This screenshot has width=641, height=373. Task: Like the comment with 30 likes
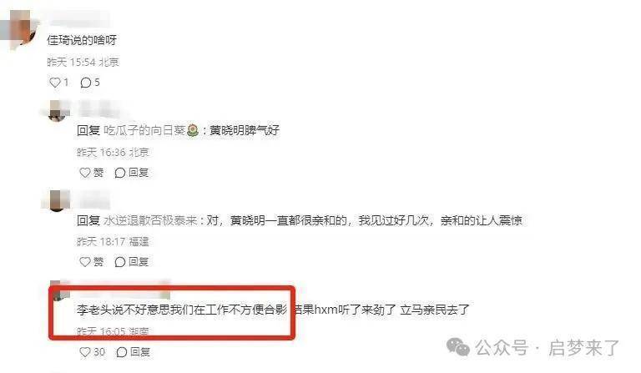[x=84, y=352]
